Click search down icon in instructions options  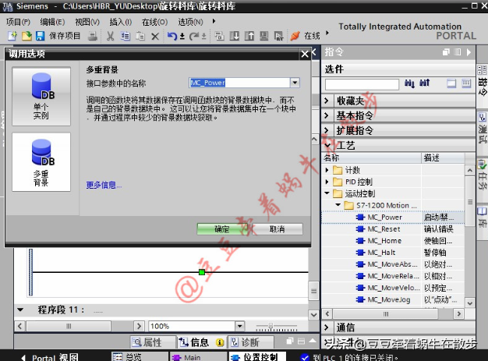tap(409, 83)
